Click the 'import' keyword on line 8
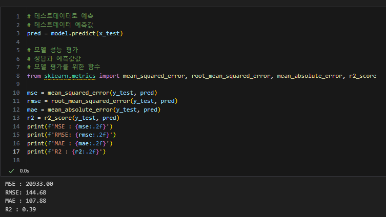386x217 pixels. click(109, 76)
